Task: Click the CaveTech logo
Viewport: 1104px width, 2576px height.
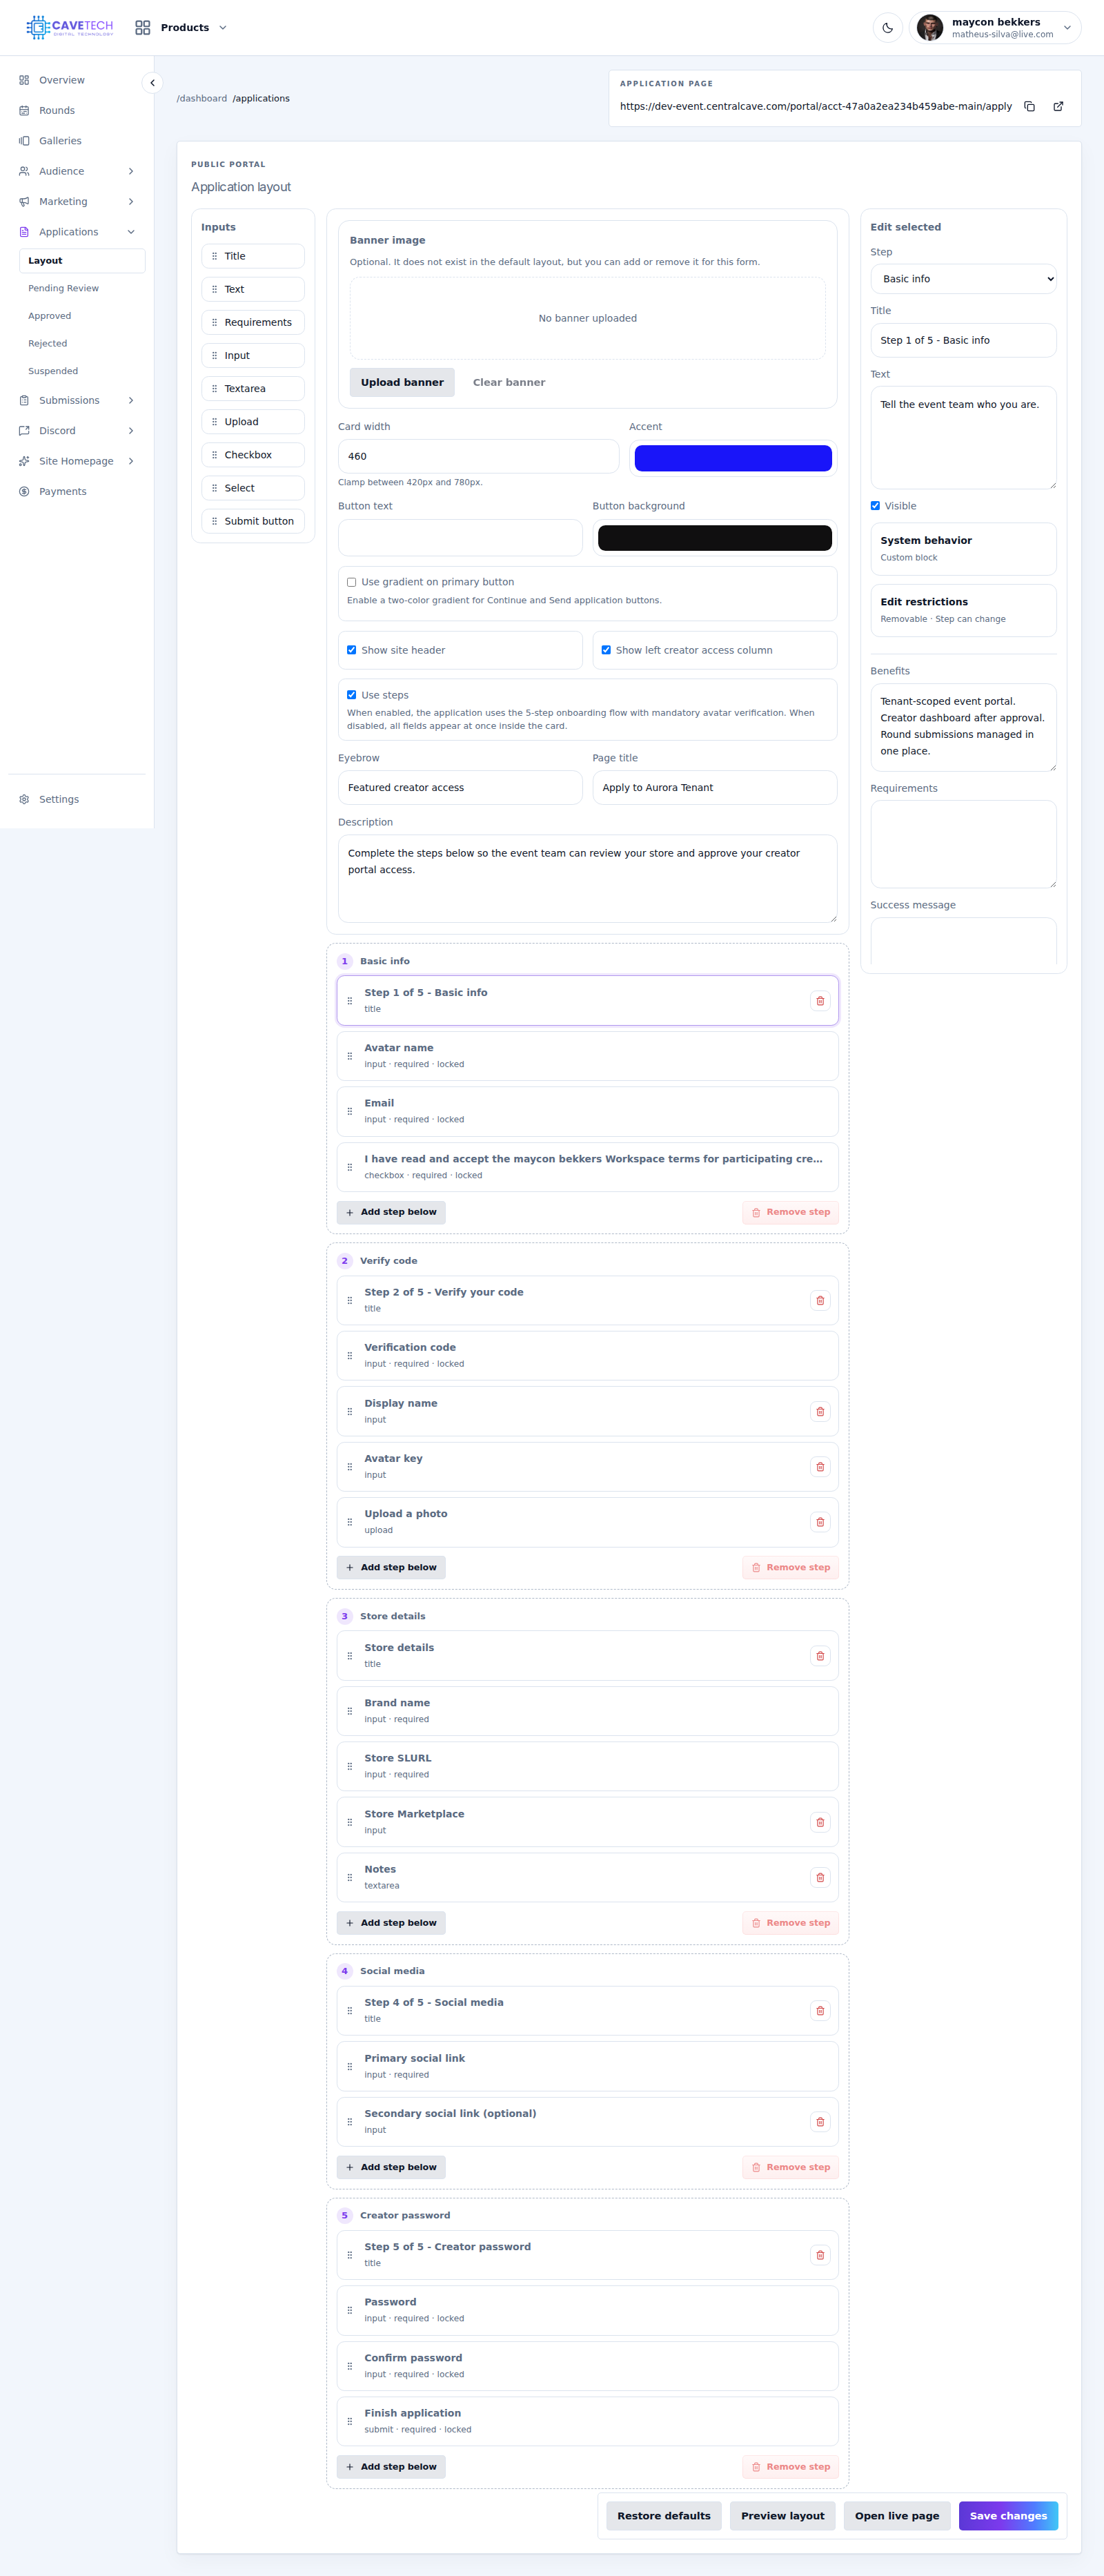Action: [x=69, y=27]
